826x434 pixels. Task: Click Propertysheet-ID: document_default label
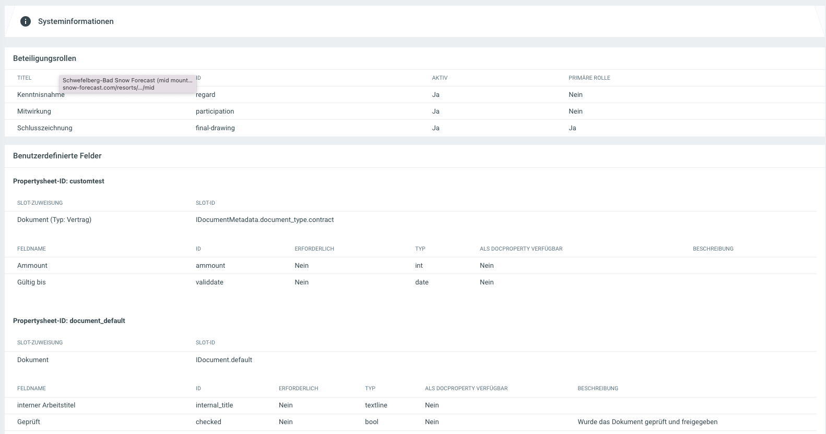tap(69, 321)
